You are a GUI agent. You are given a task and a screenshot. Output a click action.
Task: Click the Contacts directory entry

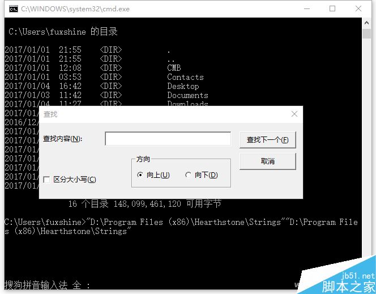(x=185, y=77)
